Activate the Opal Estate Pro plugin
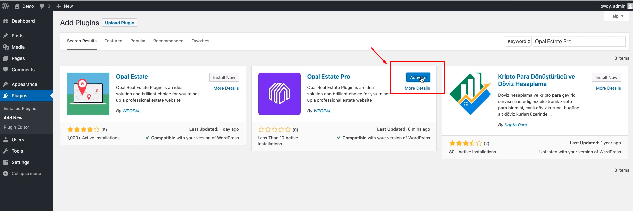Image resolution: width=633 pixels, height=211 pixels. tap(418, 77)
